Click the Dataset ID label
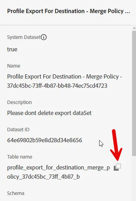Viewport: 136px width, 201px height. pyautogui.click(x=18, y=130)
